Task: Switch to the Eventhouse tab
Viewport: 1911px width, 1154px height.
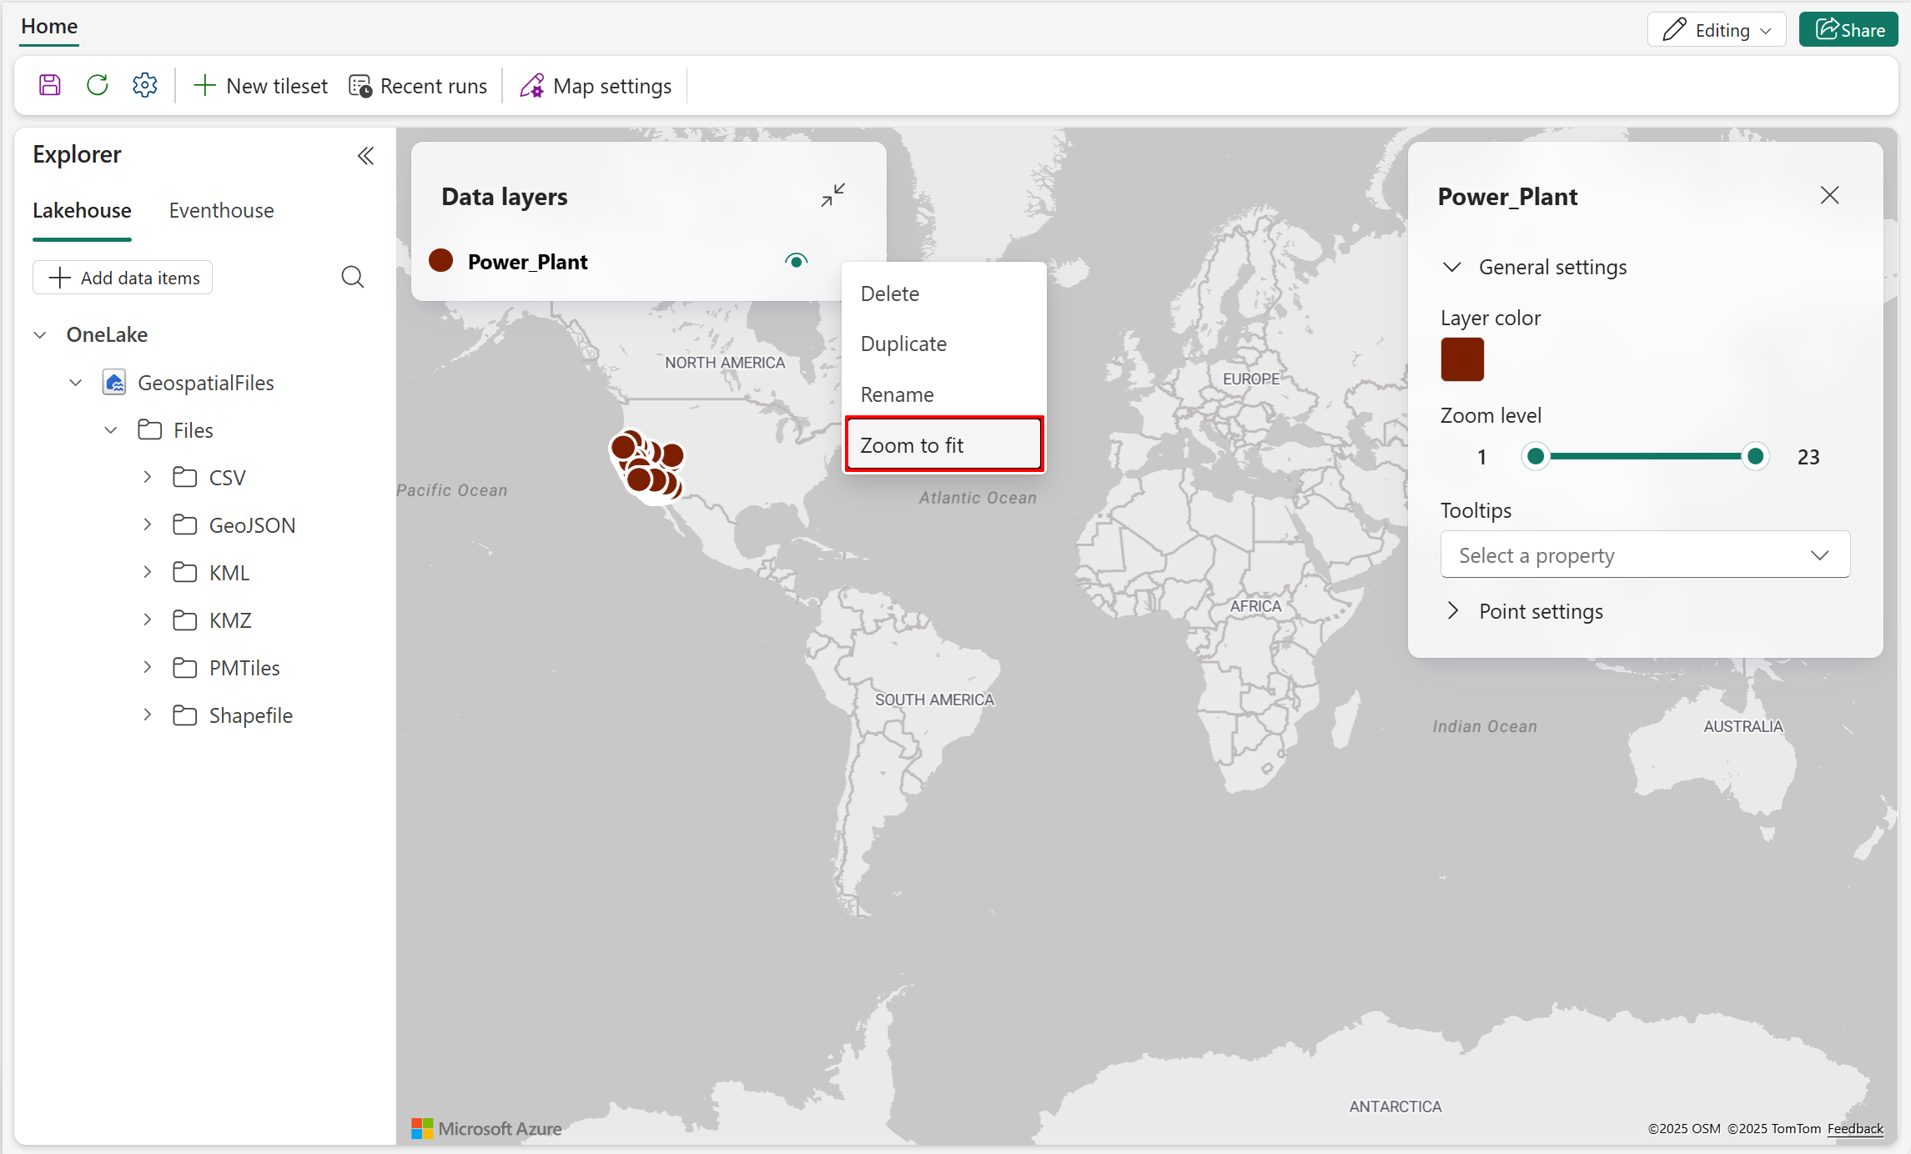Action: [x=221, y=210]
